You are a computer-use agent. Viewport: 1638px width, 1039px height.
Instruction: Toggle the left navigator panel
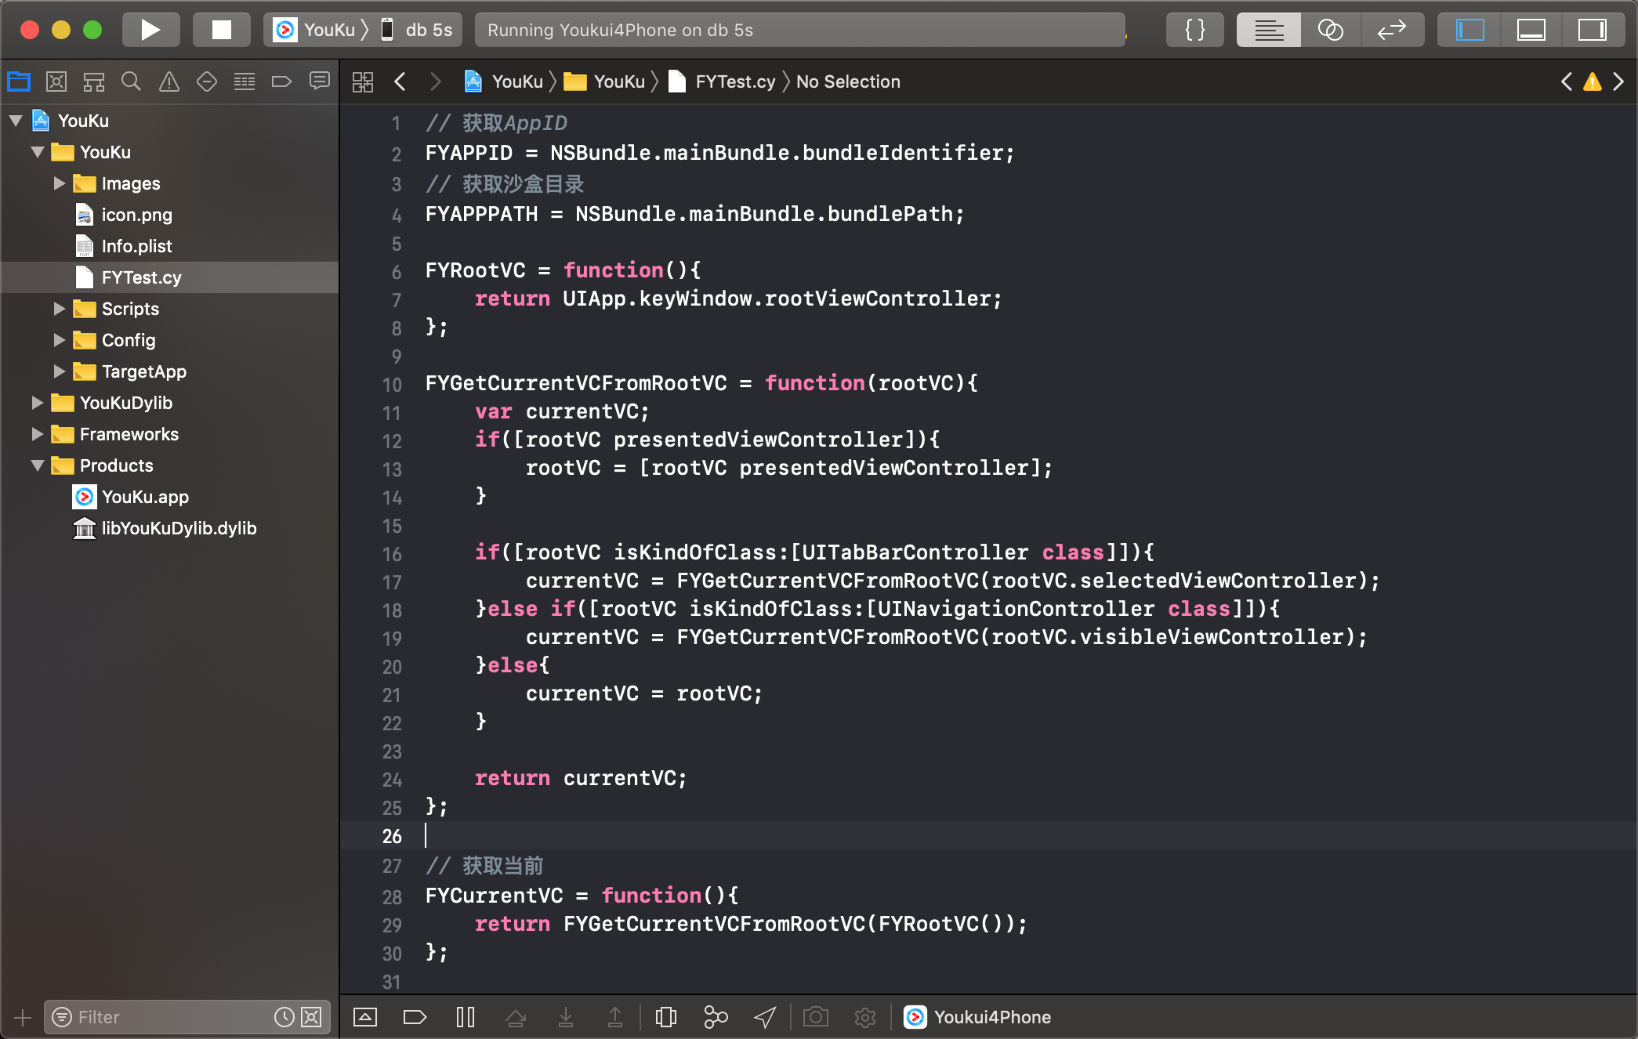1469,30
